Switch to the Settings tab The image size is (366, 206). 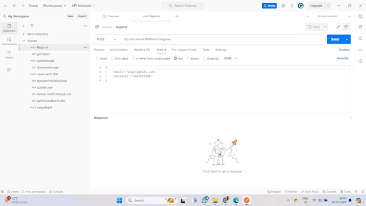click(x=221, y=49)
